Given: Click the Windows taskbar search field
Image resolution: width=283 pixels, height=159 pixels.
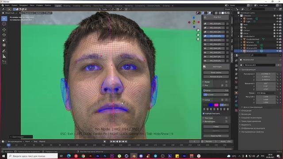Looking at the screenshot, I should tap(32, 156).
